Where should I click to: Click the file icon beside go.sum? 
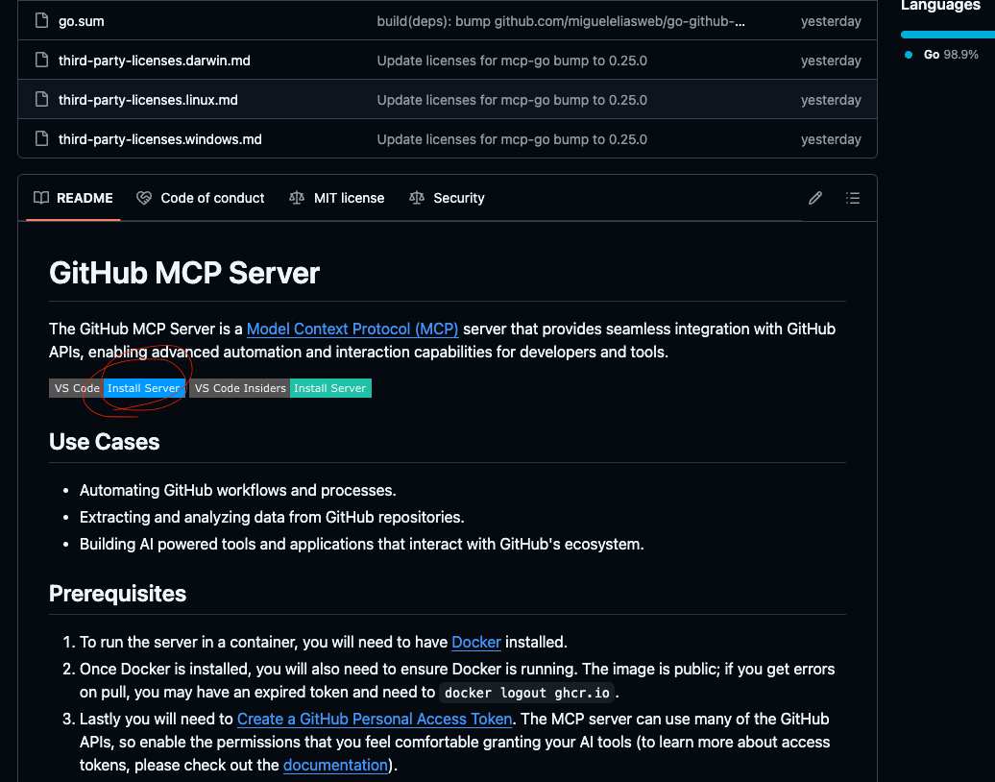[x=42, y=21]
